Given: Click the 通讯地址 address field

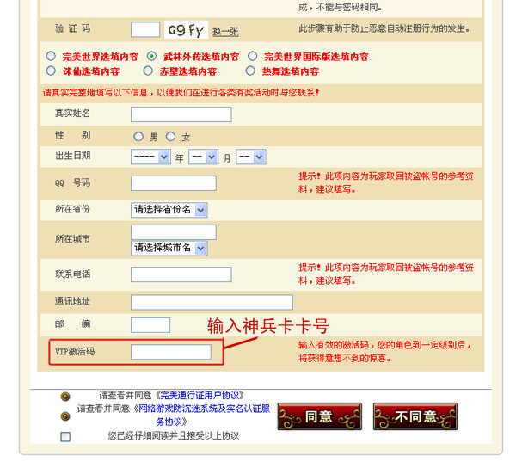Looking at the screenshot, I should [212, 302].
